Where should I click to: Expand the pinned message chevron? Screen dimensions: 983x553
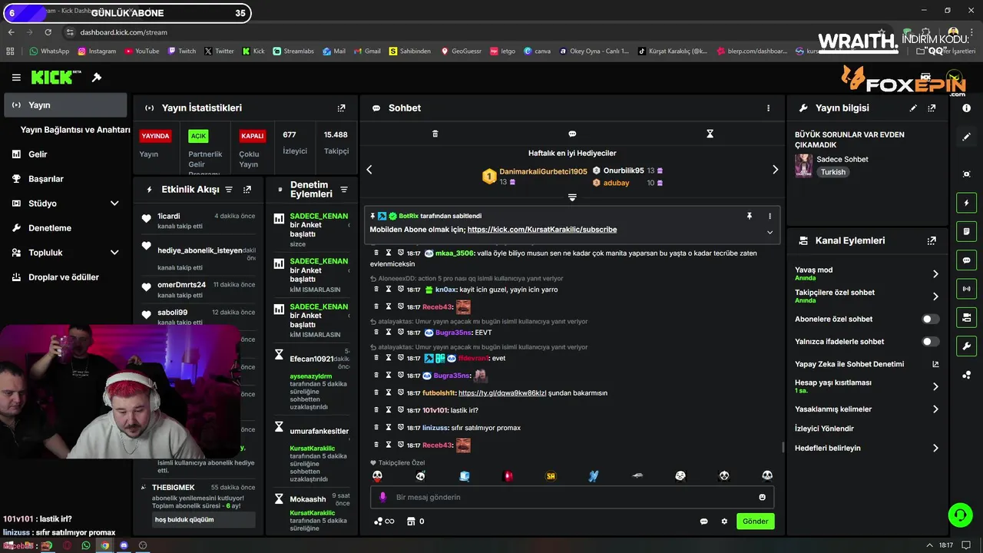coord(770,232)
